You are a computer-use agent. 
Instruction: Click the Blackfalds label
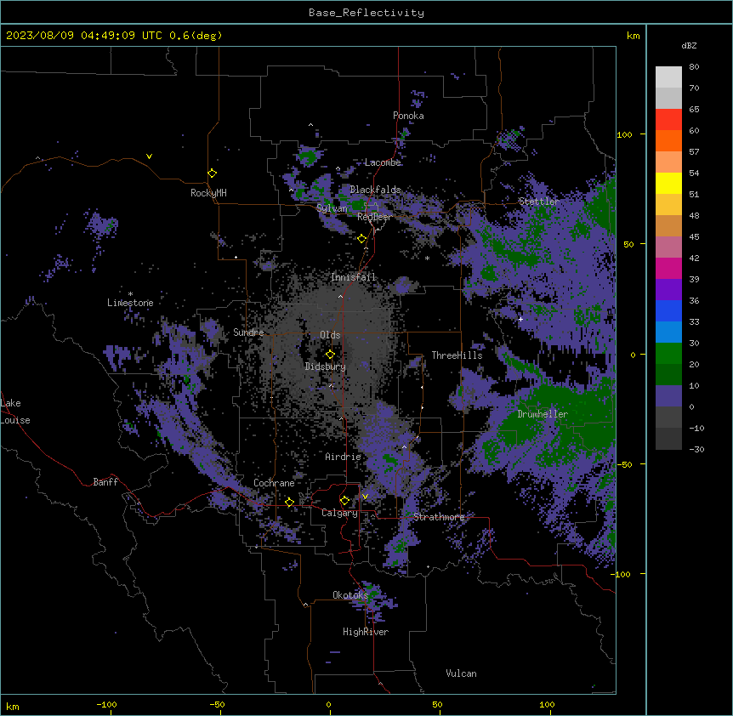point(375,190)
